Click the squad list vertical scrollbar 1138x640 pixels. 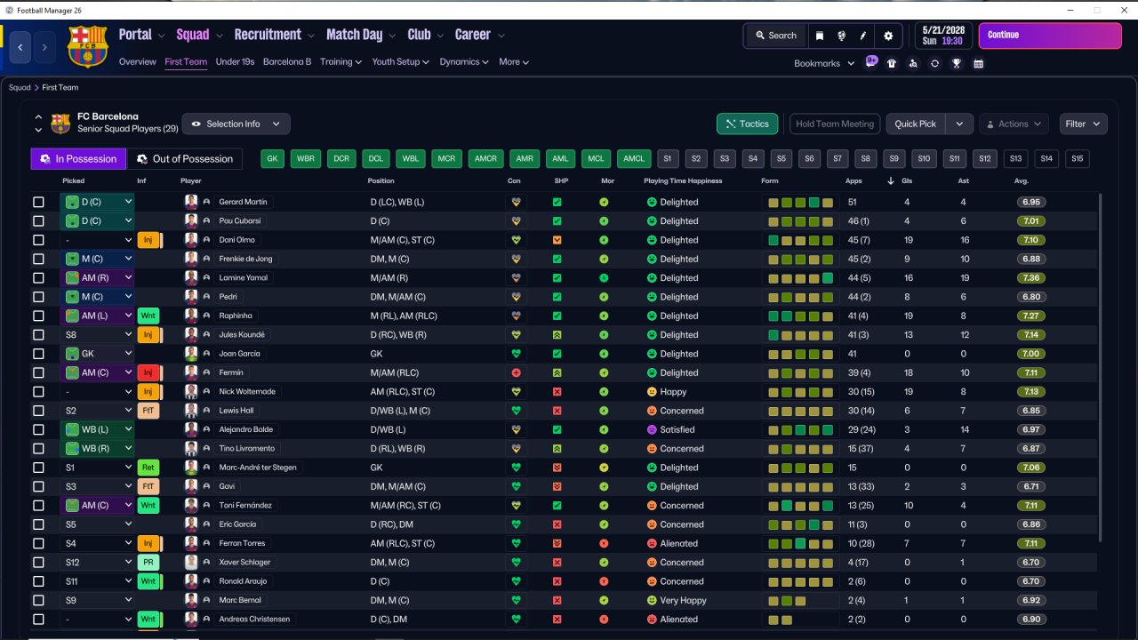pyautogui.click(x=1101, y=367)
